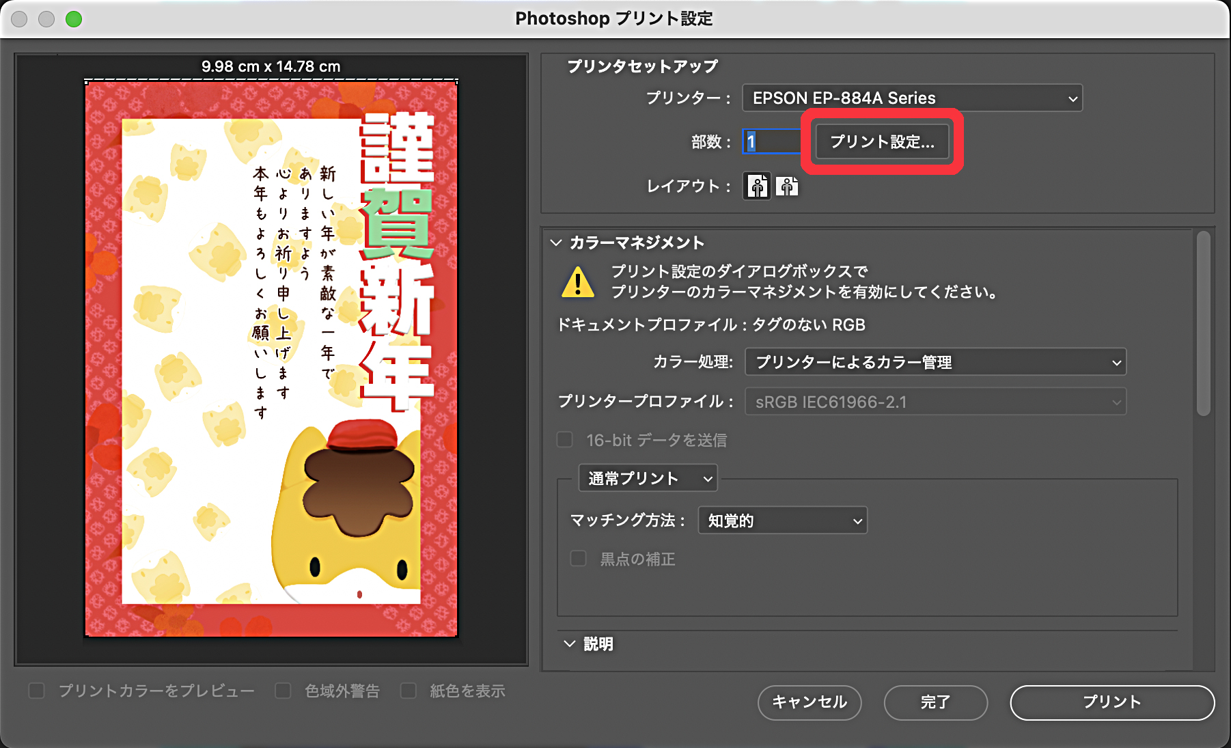Open the マッチング方法 dropdown showing 知覚的
The image size is (1231, 748).
782,521
